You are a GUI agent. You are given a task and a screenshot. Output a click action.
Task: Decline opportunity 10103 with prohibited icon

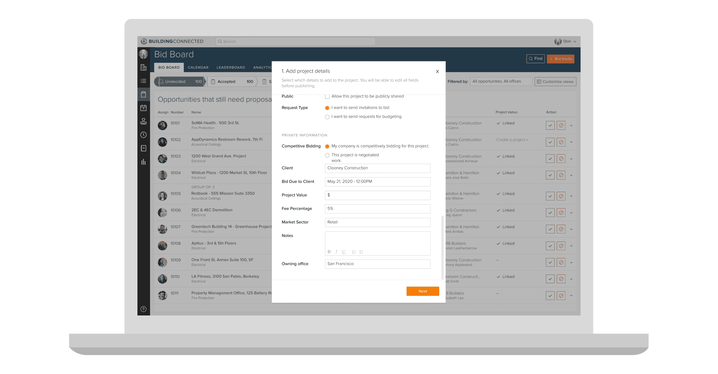[561, 159]
